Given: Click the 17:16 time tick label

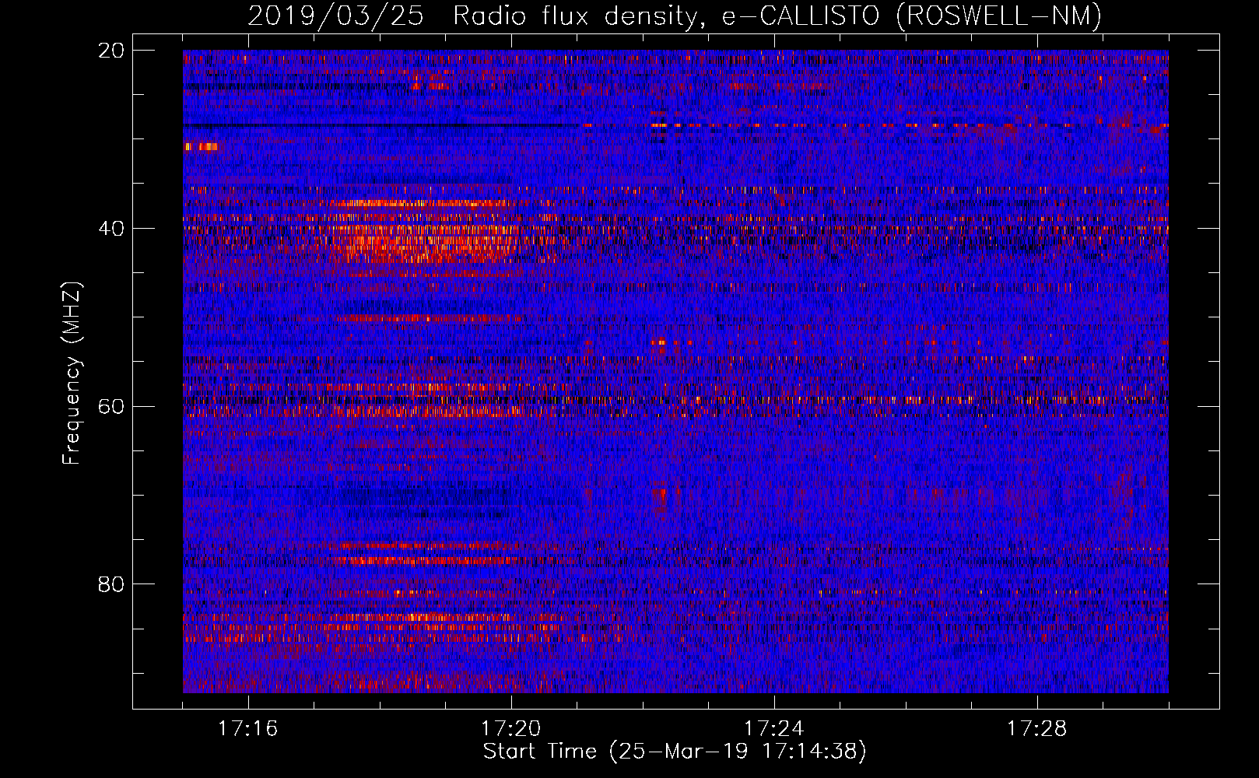Looking at the screenshot, I should (247, 729).
